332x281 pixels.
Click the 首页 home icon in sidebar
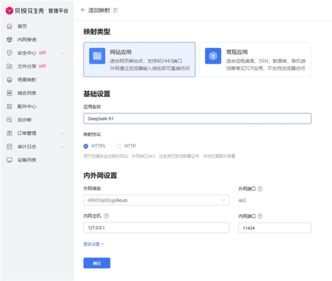pyautogui.click(x=9, y=26)
